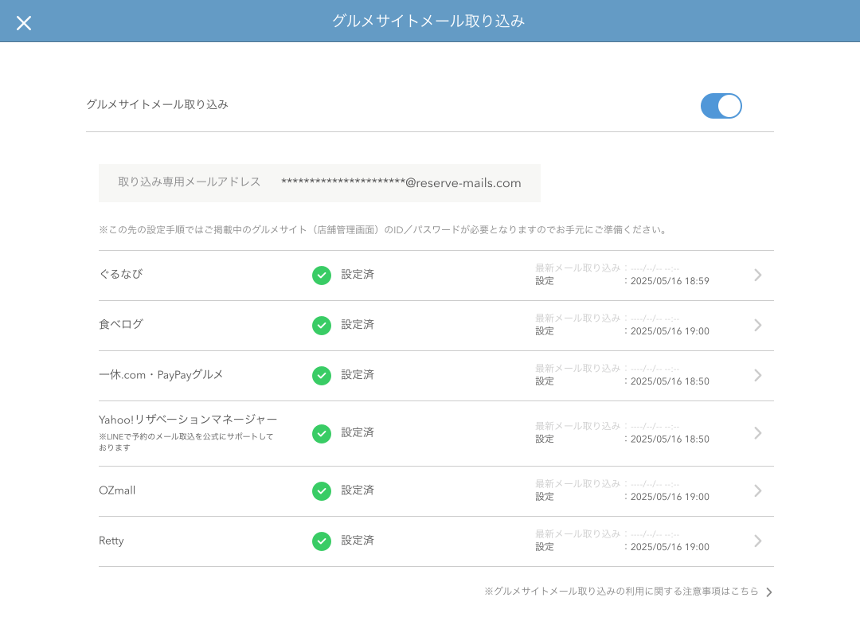The width and height of the screenshot is (860, 629).
Task: Click the X icon in the blue header
Action: pos(24,22)
